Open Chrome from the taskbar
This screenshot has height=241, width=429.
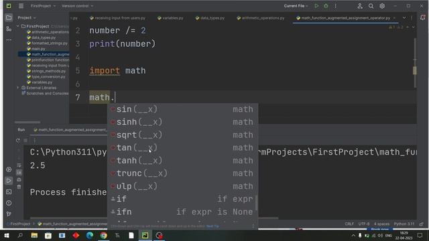pyautogui.click(x=103, y=235)
